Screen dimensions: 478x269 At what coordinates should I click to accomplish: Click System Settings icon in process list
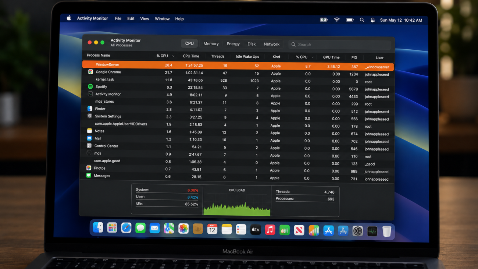(90, 116)
